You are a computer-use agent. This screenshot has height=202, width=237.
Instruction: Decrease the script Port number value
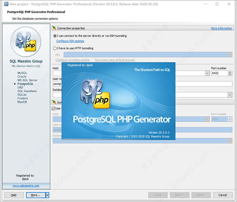click(230, 120)
